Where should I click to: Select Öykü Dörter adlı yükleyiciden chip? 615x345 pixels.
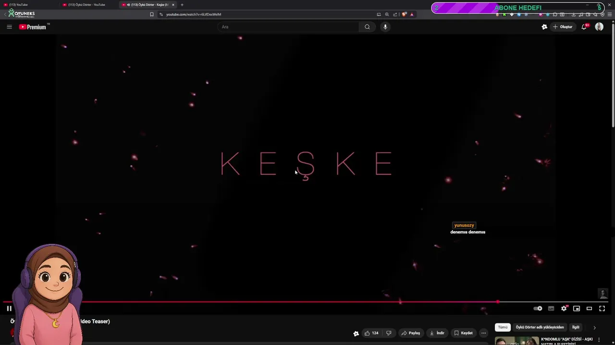point(540,327)
